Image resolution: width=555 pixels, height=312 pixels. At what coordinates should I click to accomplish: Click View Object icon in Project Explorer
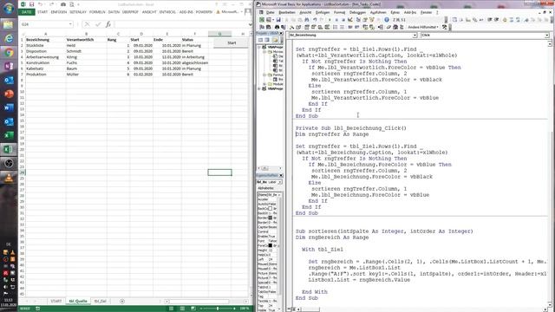coord(267,40)
